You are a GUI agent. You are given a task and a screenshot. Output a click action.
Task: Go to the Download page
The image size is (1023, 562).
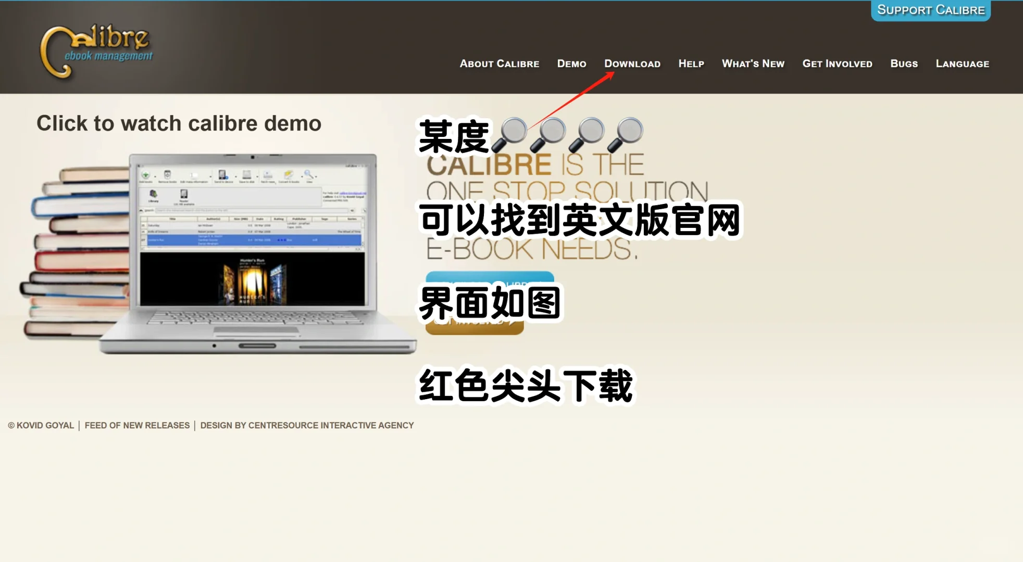(x=632, y=63)
